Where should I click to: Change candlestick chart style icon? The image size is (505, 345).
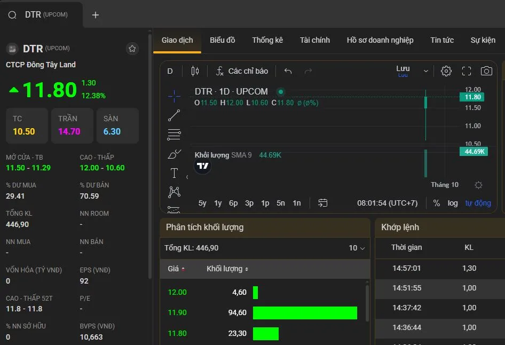[x=195, y=71]
